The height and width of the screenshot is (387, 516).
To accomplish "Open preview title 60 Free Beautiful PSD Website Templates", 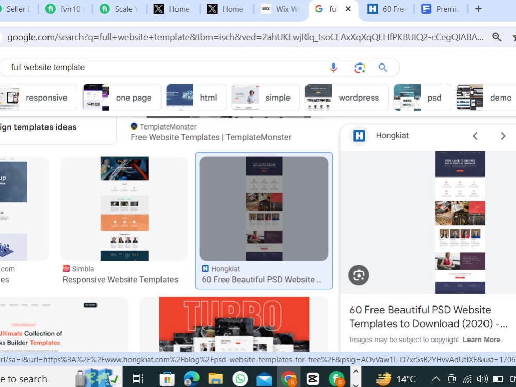I will (x=428, y=317).
